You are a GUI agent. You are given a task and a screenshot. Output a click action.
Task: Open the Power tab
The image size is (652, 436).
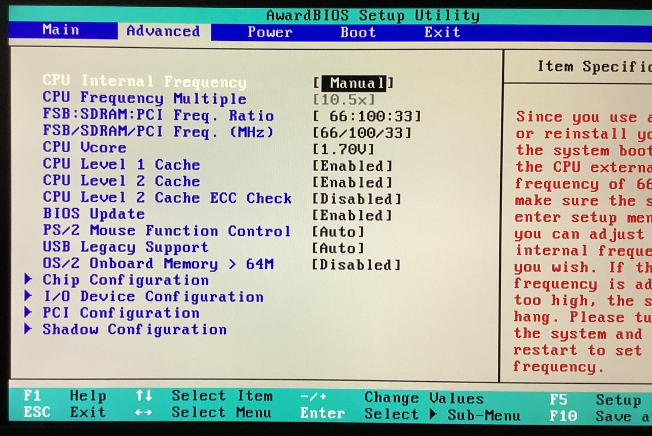point(270,32)
